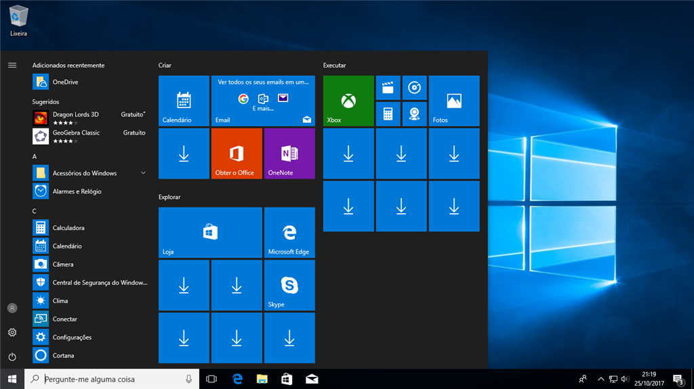This screenshot has height=389, width=694.
Task: Open the Maps small tile
Action: tap(413, 114)
